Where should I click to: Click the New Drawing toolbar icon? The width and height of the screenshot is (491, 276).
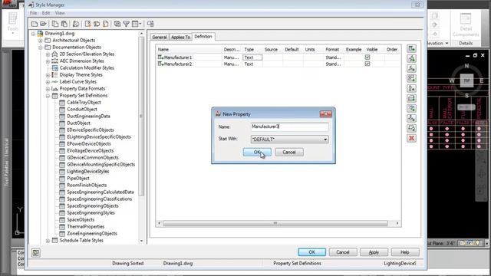(35, 24)
